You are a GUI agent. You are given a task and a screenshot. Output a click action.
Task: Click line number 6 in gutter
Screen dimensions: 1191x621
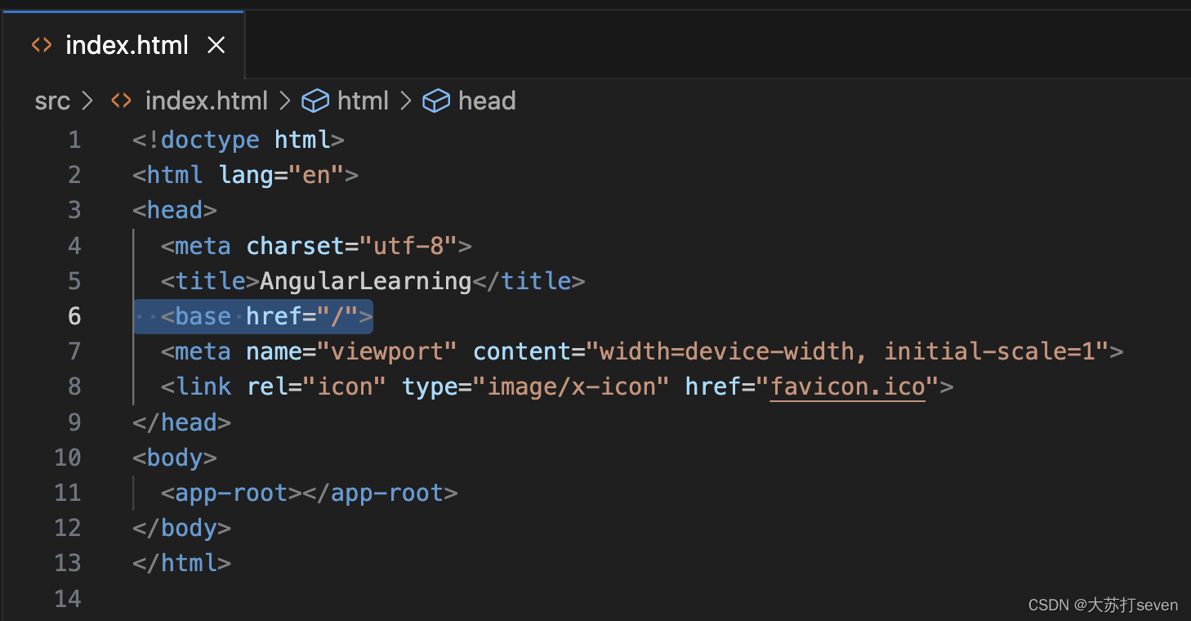(x=74, y=316)
